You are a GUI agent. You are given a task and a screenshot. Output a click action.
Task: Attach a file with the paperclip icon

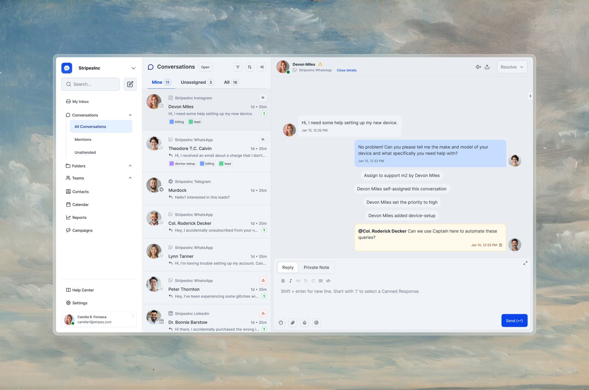coord(293,322)
